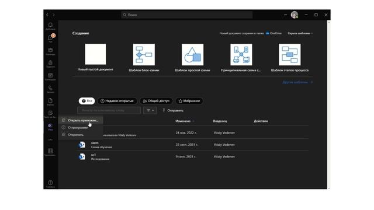Show more apps via sidebar ellipsis
Screen dimensions: 374x210
coord(50,140)
